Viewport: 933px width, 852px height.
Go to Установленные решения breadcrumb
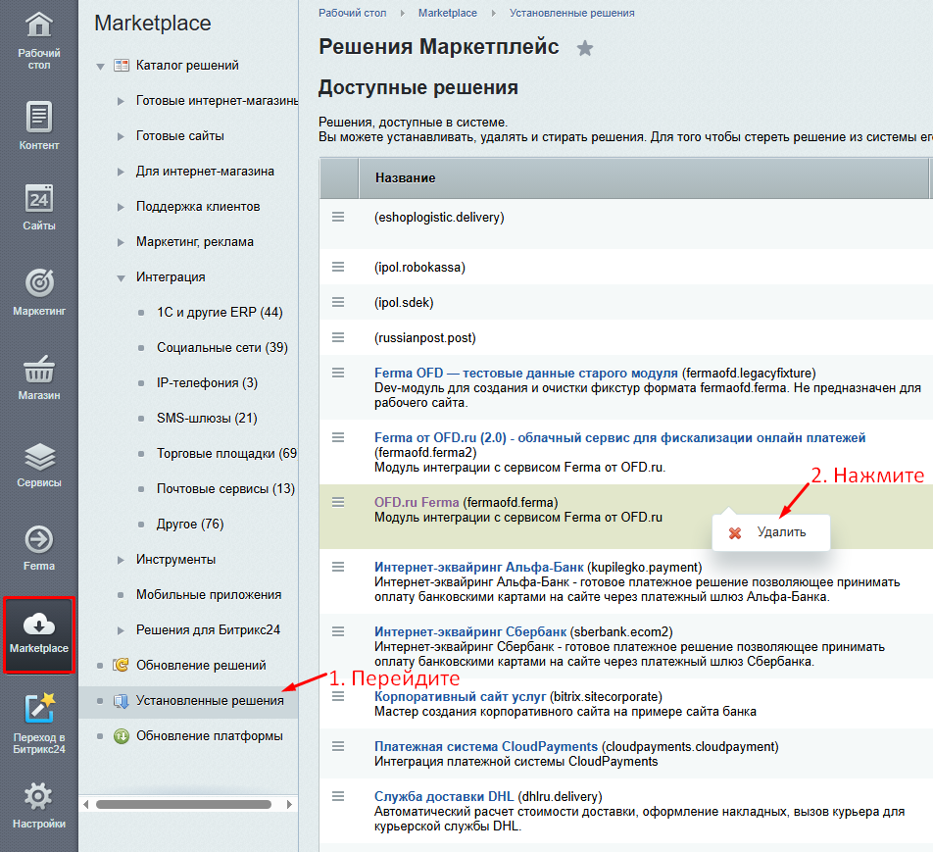[571, 13]
